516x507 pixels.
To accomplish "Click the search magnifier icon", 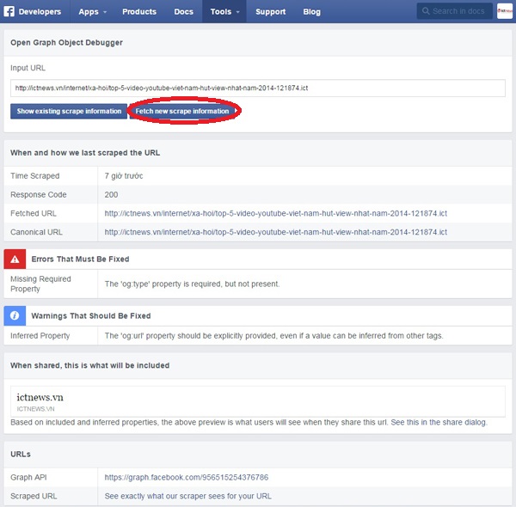I will point(426,11).
